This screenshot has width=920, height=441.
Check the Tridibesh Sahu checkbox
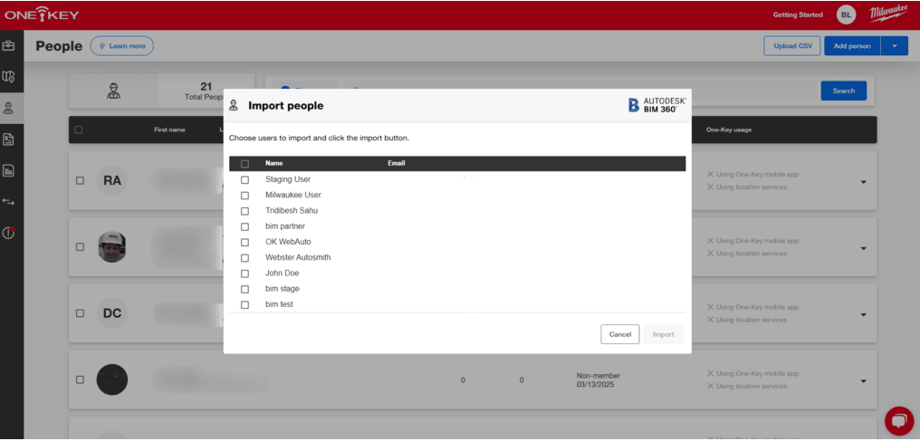point(244,210)
